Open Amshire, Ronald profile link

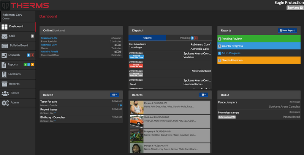click(x=49, y=52)
